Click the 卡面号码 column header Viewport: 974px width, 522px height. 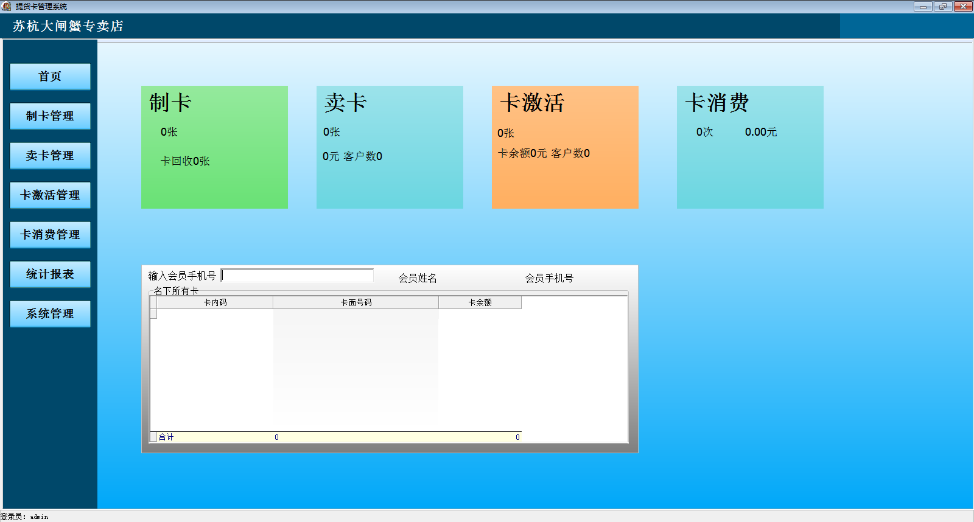[x=356, y=302]
